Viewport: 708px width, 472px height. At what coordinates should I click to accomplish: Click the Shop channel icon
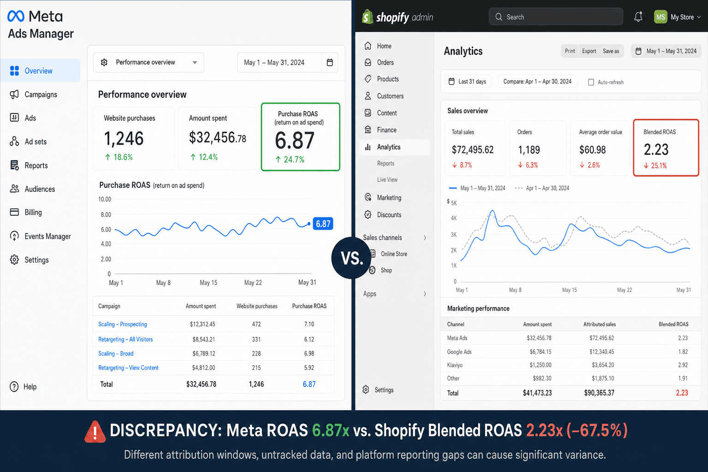point(372,270)
